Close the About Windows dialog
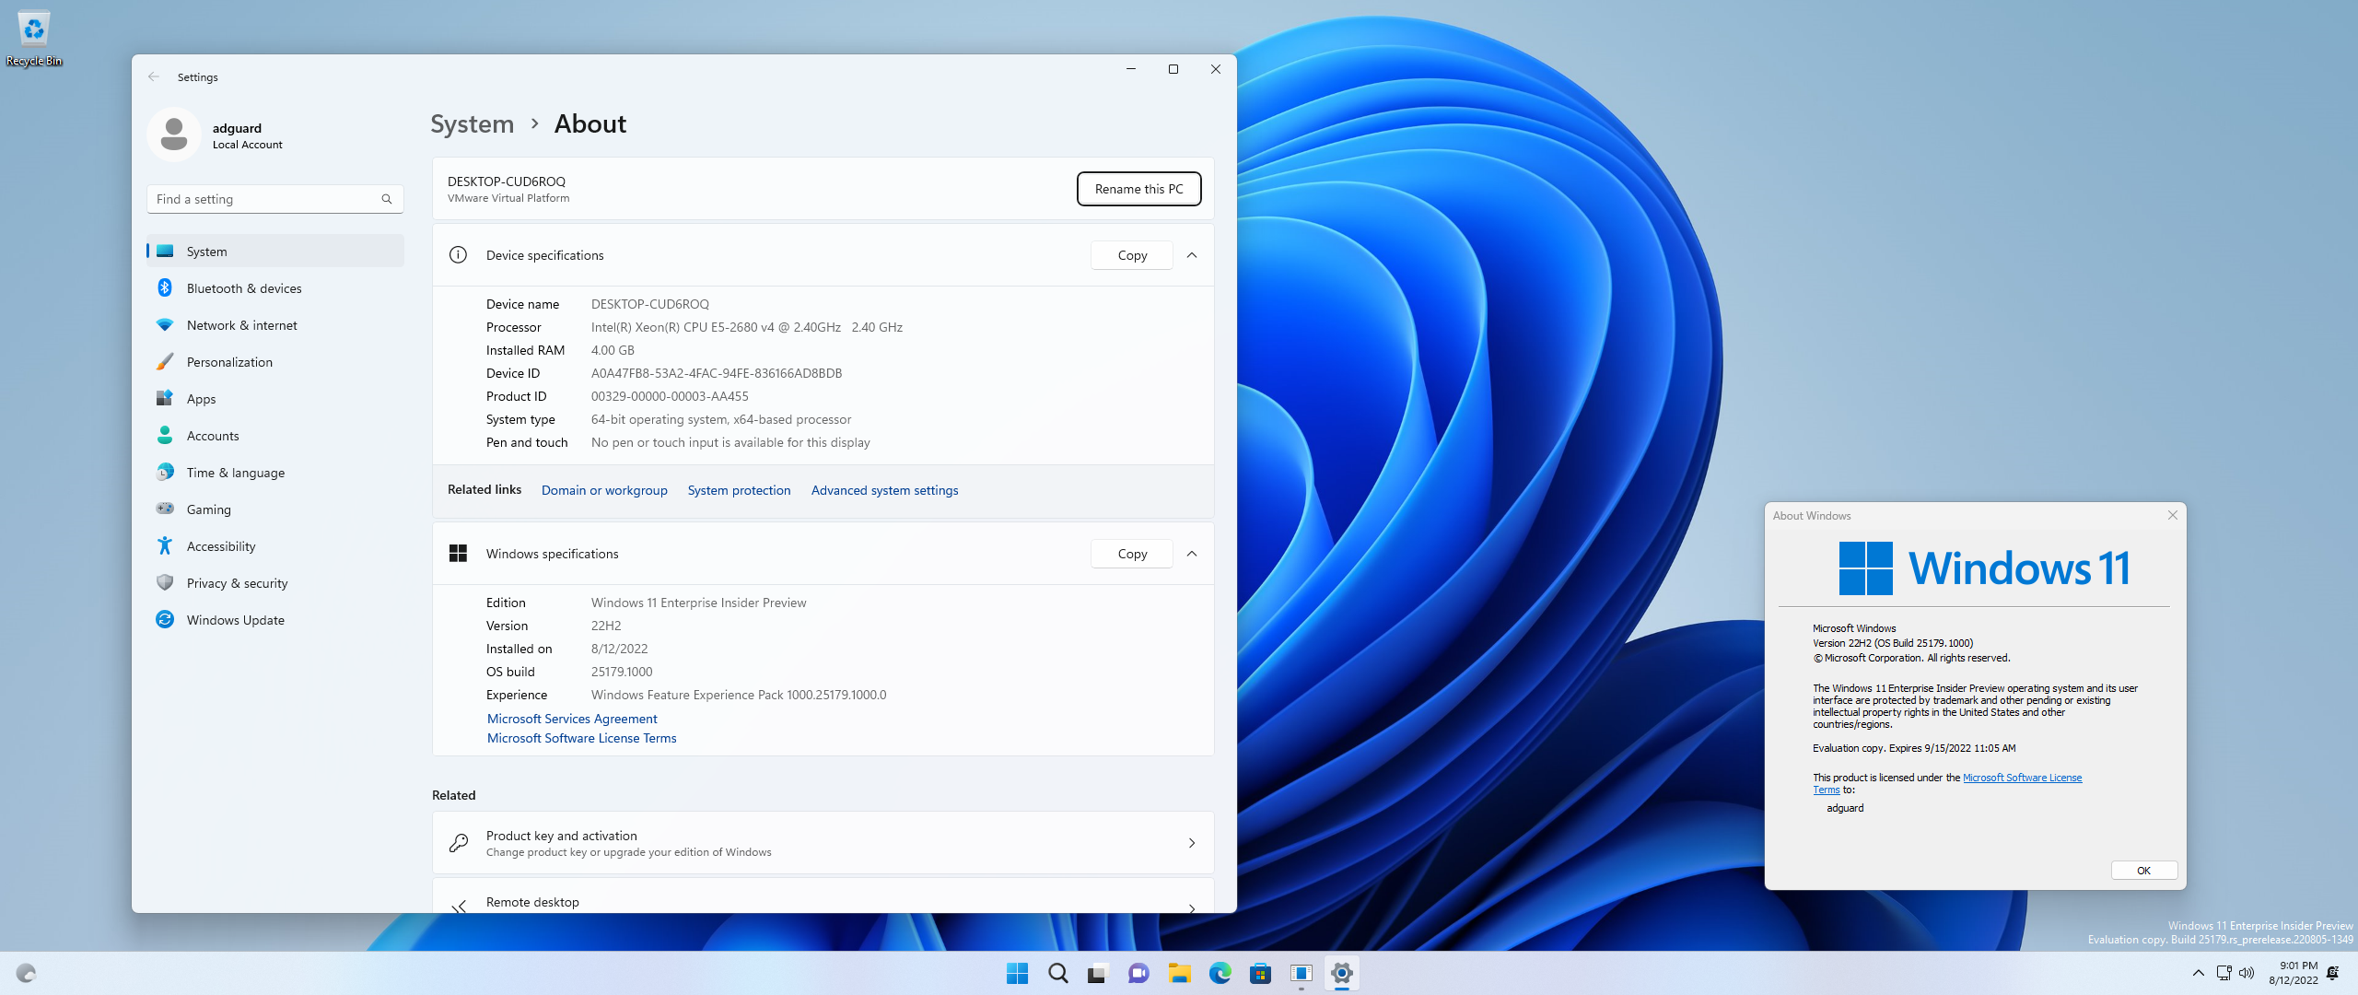The image size is (2358, 995). tap(2173, 515)
